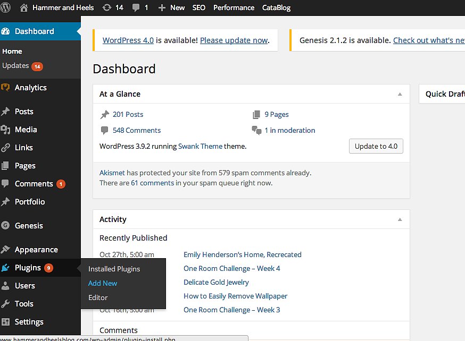This screenshot has width=465, height=341.
Task: Collapse the Activity panel
Action: point(400,219)
